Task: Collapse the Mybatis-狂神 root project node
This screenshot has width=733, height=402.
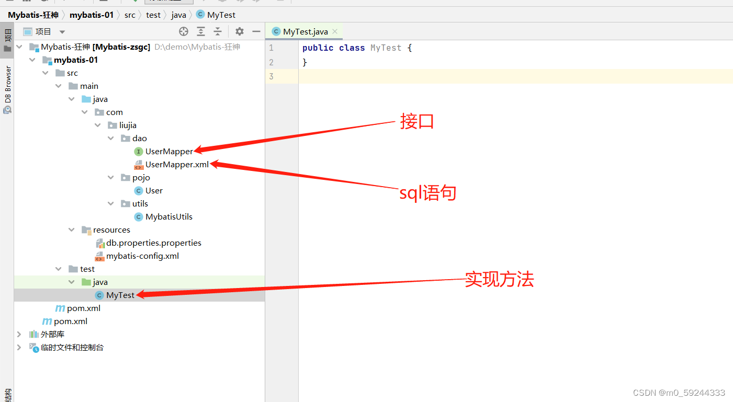Action: [x=20, y=47]
